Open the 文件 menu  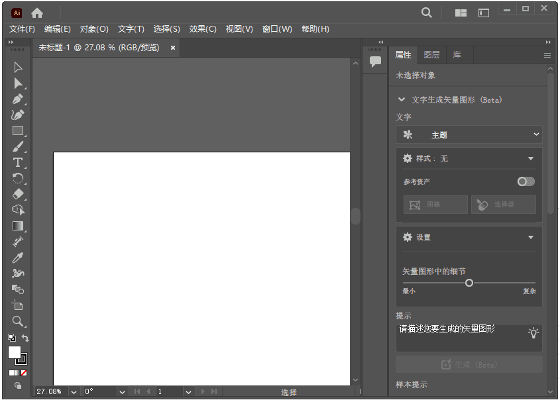click(x=22, y=29)
